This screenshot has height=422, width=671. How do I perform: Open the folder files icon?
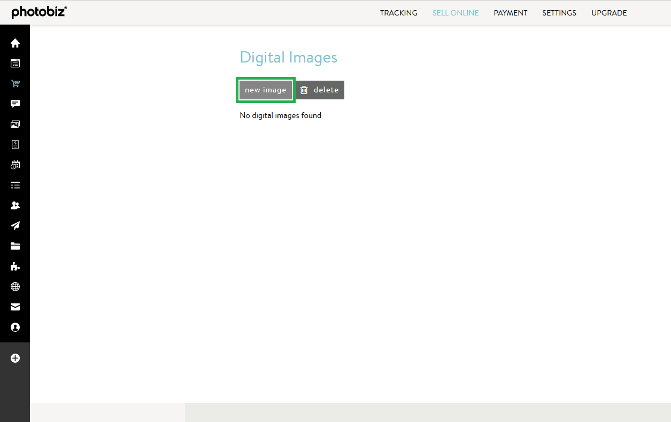tap(15, 246)
